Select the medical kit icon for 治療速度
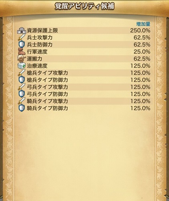Image resolution: width=169 pixels, height=201 pixels. 22,66
